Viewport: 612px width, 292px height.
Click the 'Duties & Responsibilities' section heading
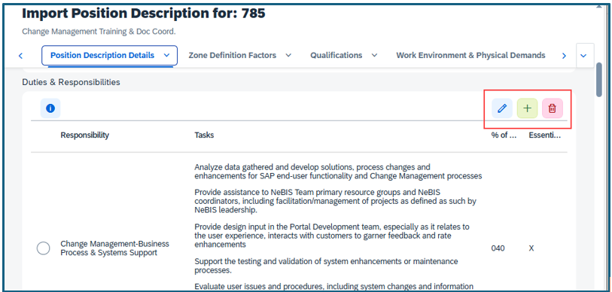pyautogui.click(x=71, y=82)
